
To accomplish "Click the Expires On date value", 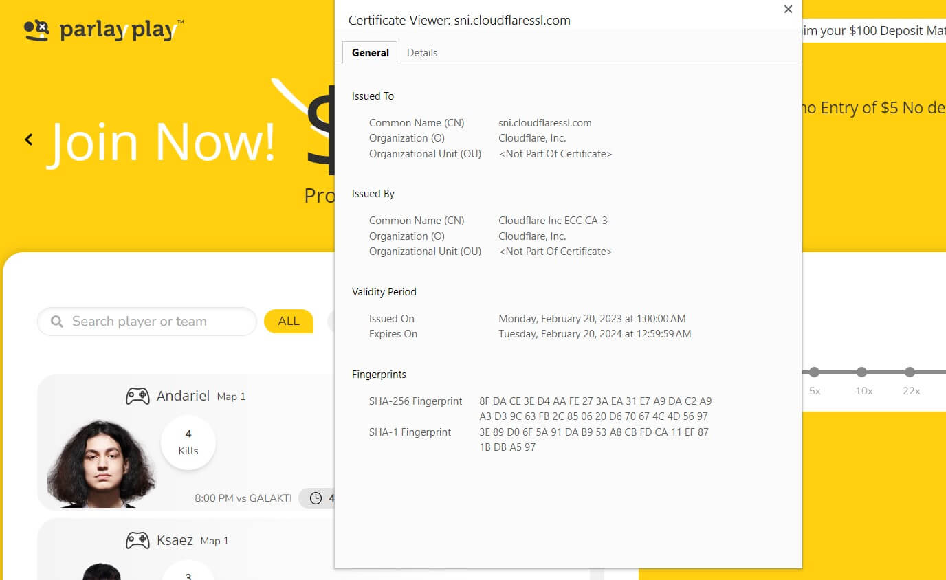I will pos(595,334).
